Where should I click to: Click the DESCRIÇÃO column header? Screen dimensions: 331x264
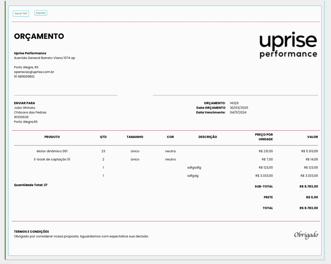pyautogui.click(x=208, y=137)
